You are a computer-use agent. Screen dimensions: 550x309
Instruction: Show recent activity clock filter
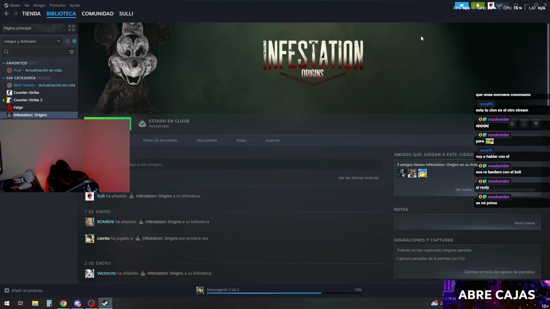[x=67, y=41]
